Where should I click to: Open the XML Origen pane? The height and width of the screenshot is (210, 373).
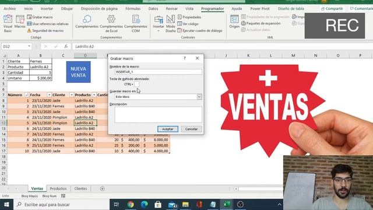click(x=234, y=22)
